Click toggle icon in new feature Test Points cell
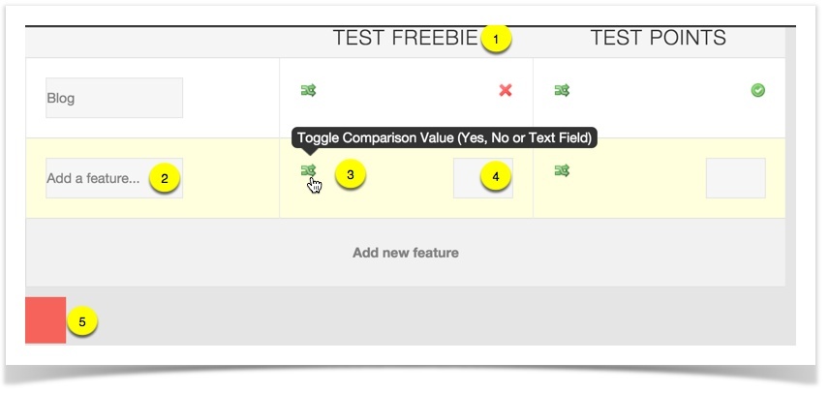 pyautogui.click(x=562, y=170)
